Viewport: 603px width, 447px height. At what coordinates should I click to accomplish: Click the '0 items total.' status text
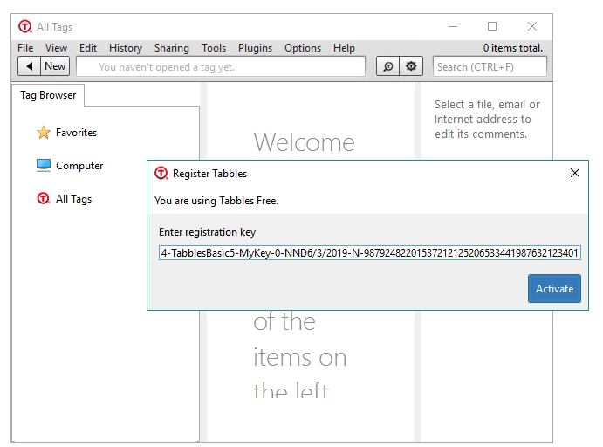512,48
